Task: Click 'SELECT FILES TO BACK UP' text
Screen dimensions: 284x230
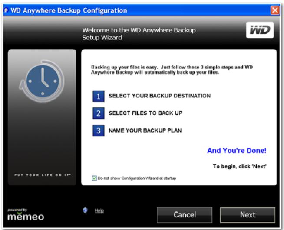Action: 145,113
